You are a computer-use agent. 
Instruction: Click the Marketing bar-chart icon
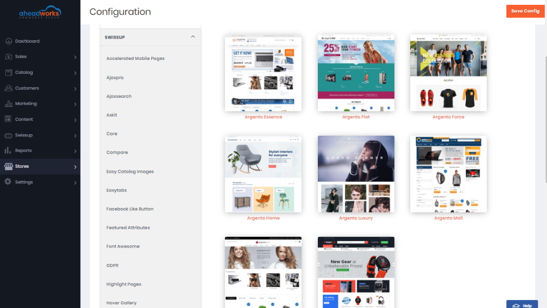click(x=9, y=103)
